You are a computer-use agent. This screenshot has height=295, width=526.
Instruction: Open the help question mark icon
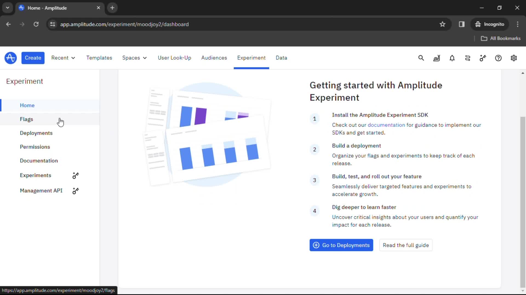[x=498, y=58]
